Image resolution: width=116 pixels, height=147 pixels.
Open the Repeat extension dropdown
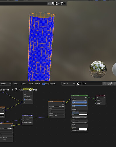coord(57,112)
